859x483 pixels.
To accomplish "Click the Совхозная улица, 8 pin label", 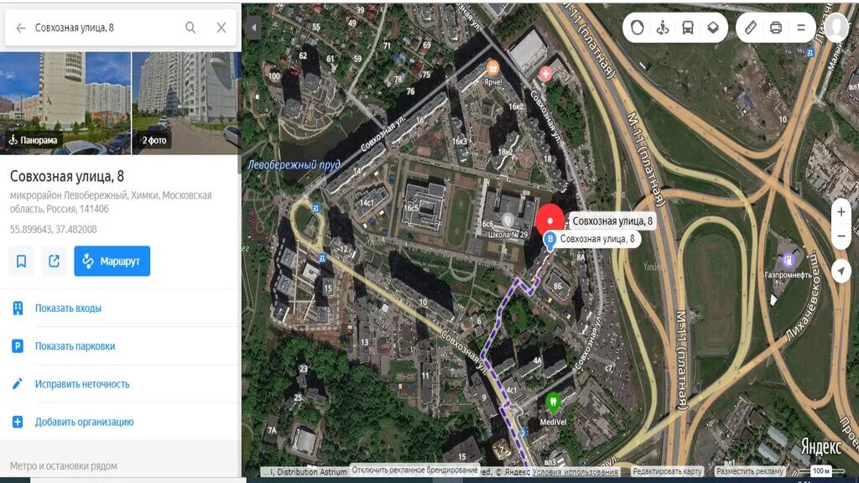I will [612, 221].
